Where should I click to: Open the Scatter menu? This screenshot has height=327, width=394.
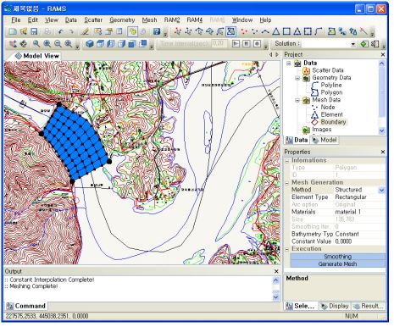point(93,20)
